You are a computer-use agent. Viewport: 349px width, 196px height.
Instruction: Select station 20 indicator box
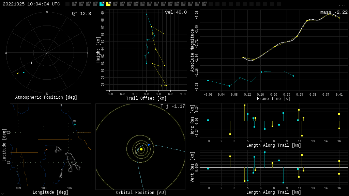204,4
